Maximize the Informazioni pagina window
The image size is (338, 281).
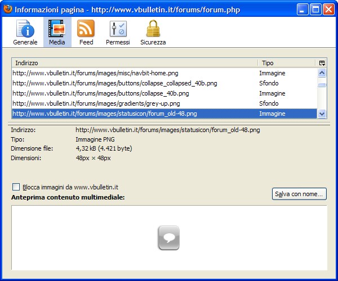(x=317, y=9)
